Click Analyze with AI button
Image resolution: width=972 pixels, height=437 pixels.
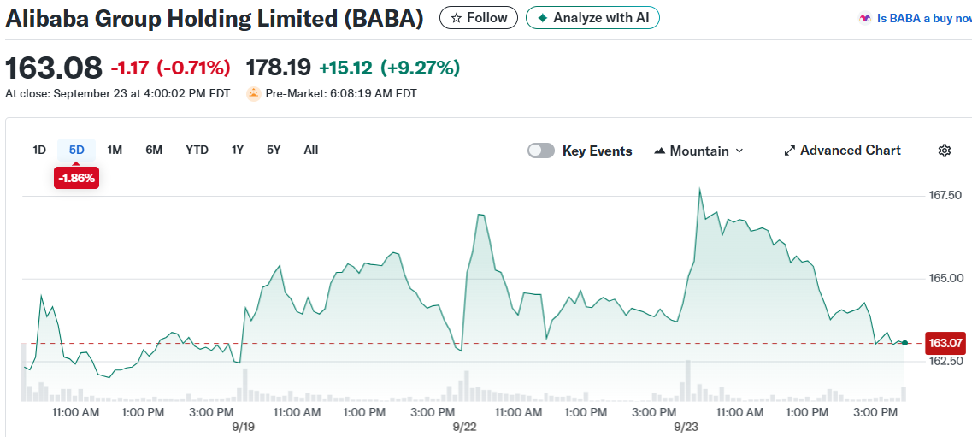pos(592,18)
